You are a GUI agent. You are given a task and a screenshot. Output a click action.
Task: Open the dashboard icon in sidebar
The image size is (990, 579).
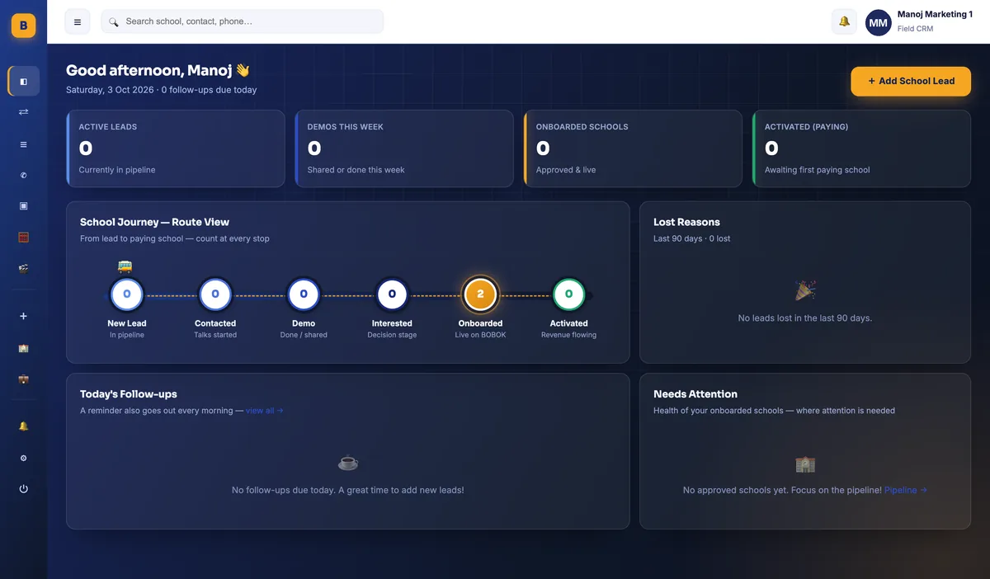[23, 81]
